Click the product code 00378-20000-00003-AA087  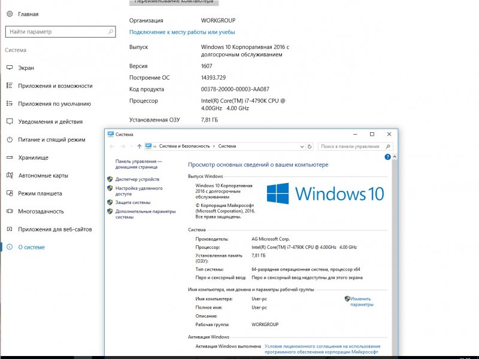235,89
